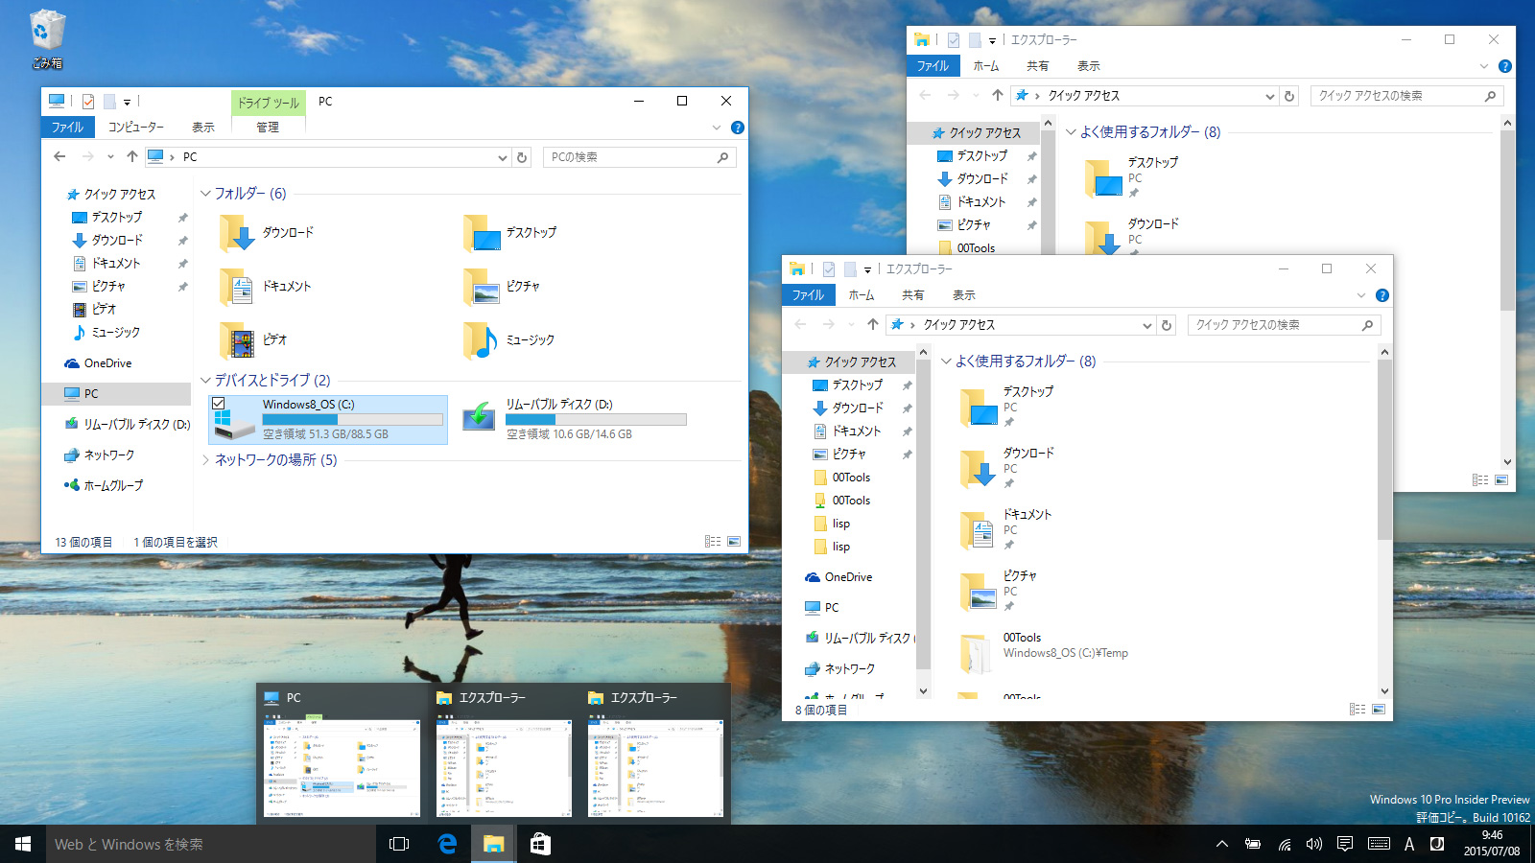1535x863 pixels.
Task: Unpin Desktop from Quick Access in PC sidebar
Action: click(x=182, y=218)
